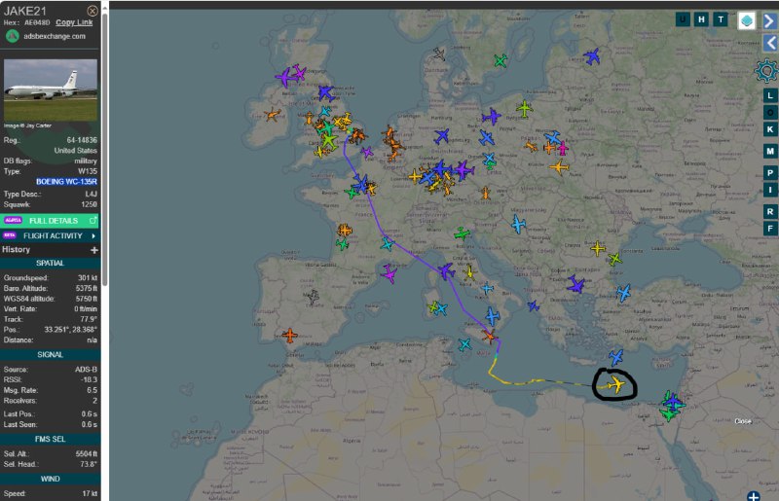Select the pink aircraft over eastern Poland

point(563,148)
